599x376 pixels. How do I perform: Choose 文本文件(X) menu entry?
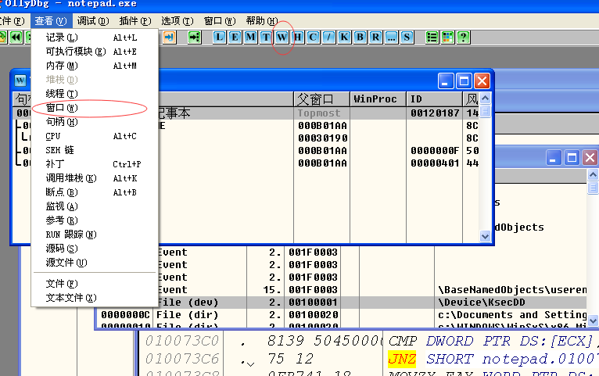[95, 298]
